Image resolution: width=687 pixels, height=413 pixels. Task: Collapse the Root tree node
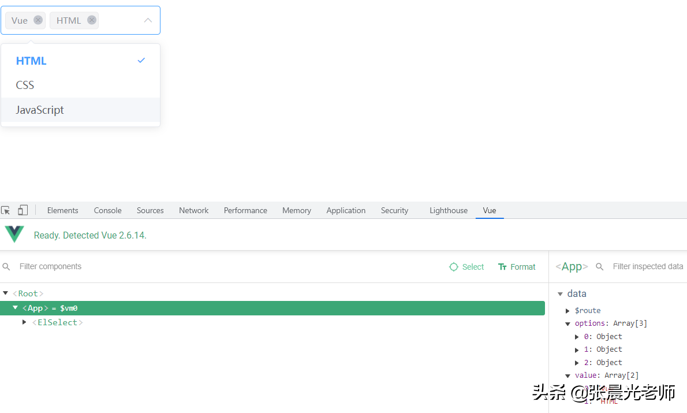[6, 293]
